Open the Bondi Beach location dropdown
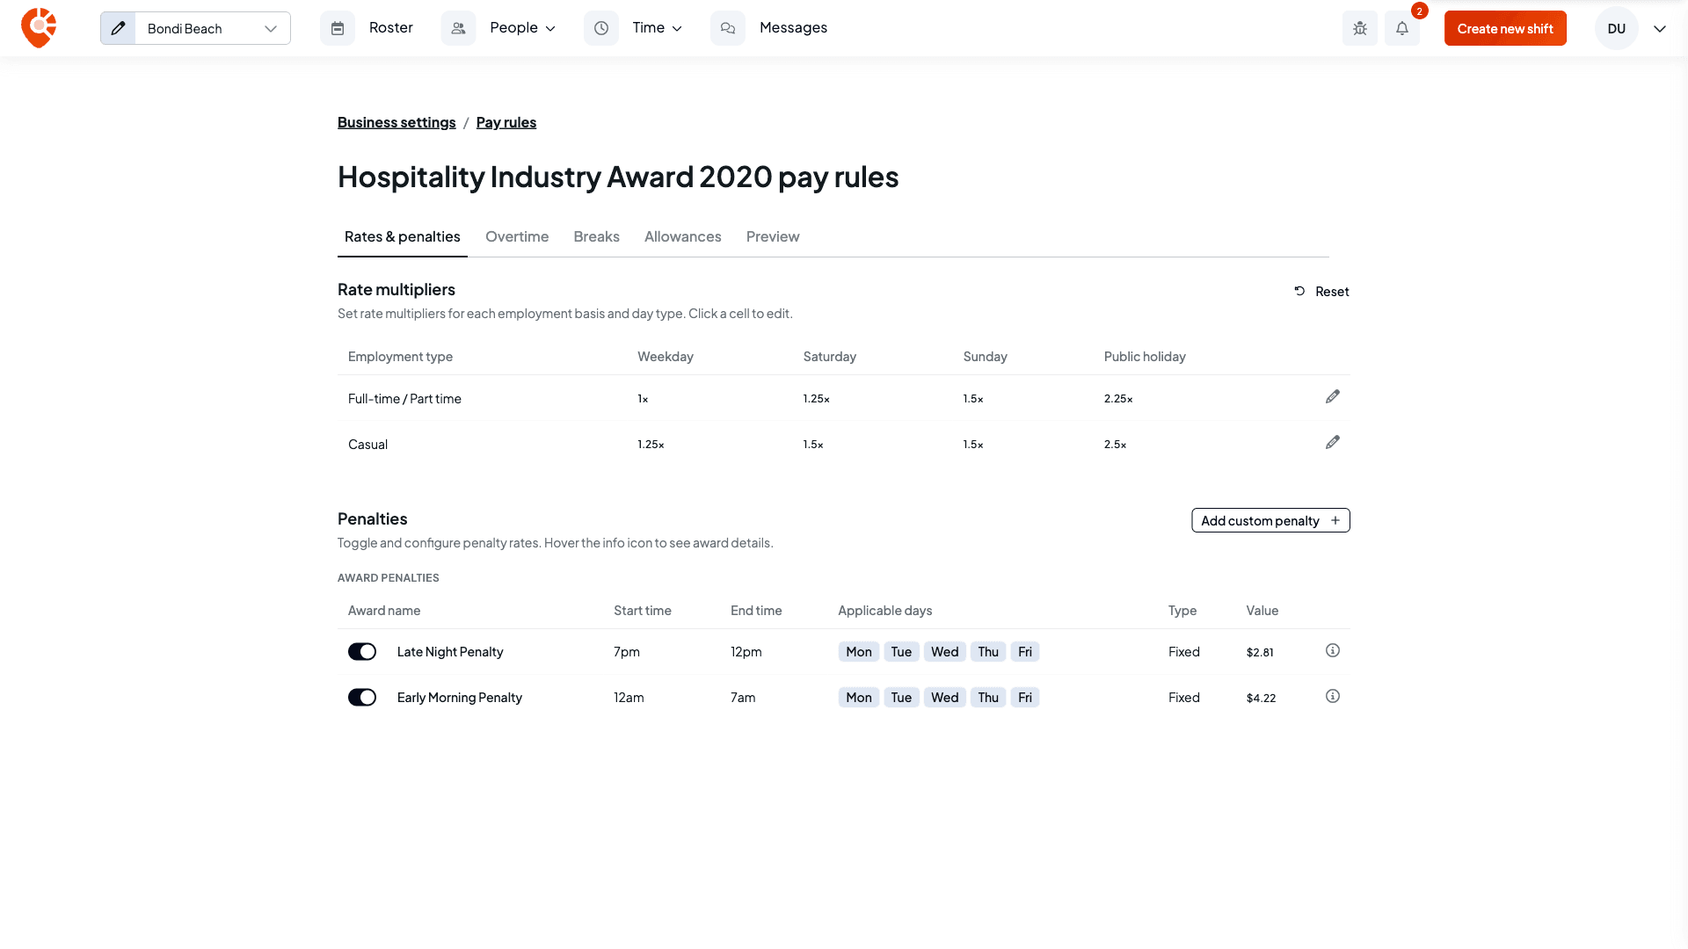 tap(213, 28)
